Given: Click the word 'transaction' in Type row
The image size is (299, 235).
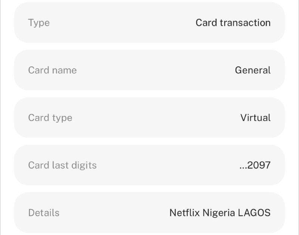Looking at the screenshot, I should tap(245, 23).
